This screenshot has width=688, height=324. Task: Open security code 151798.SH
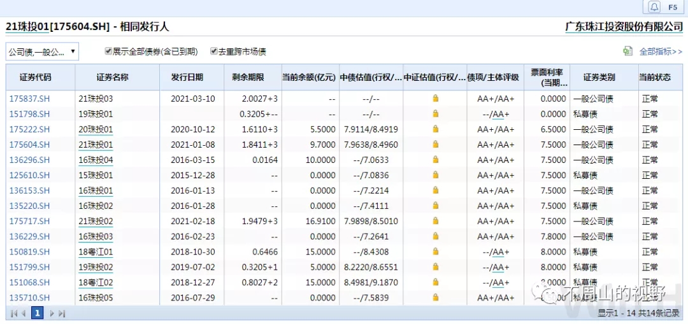click(30, 114)
